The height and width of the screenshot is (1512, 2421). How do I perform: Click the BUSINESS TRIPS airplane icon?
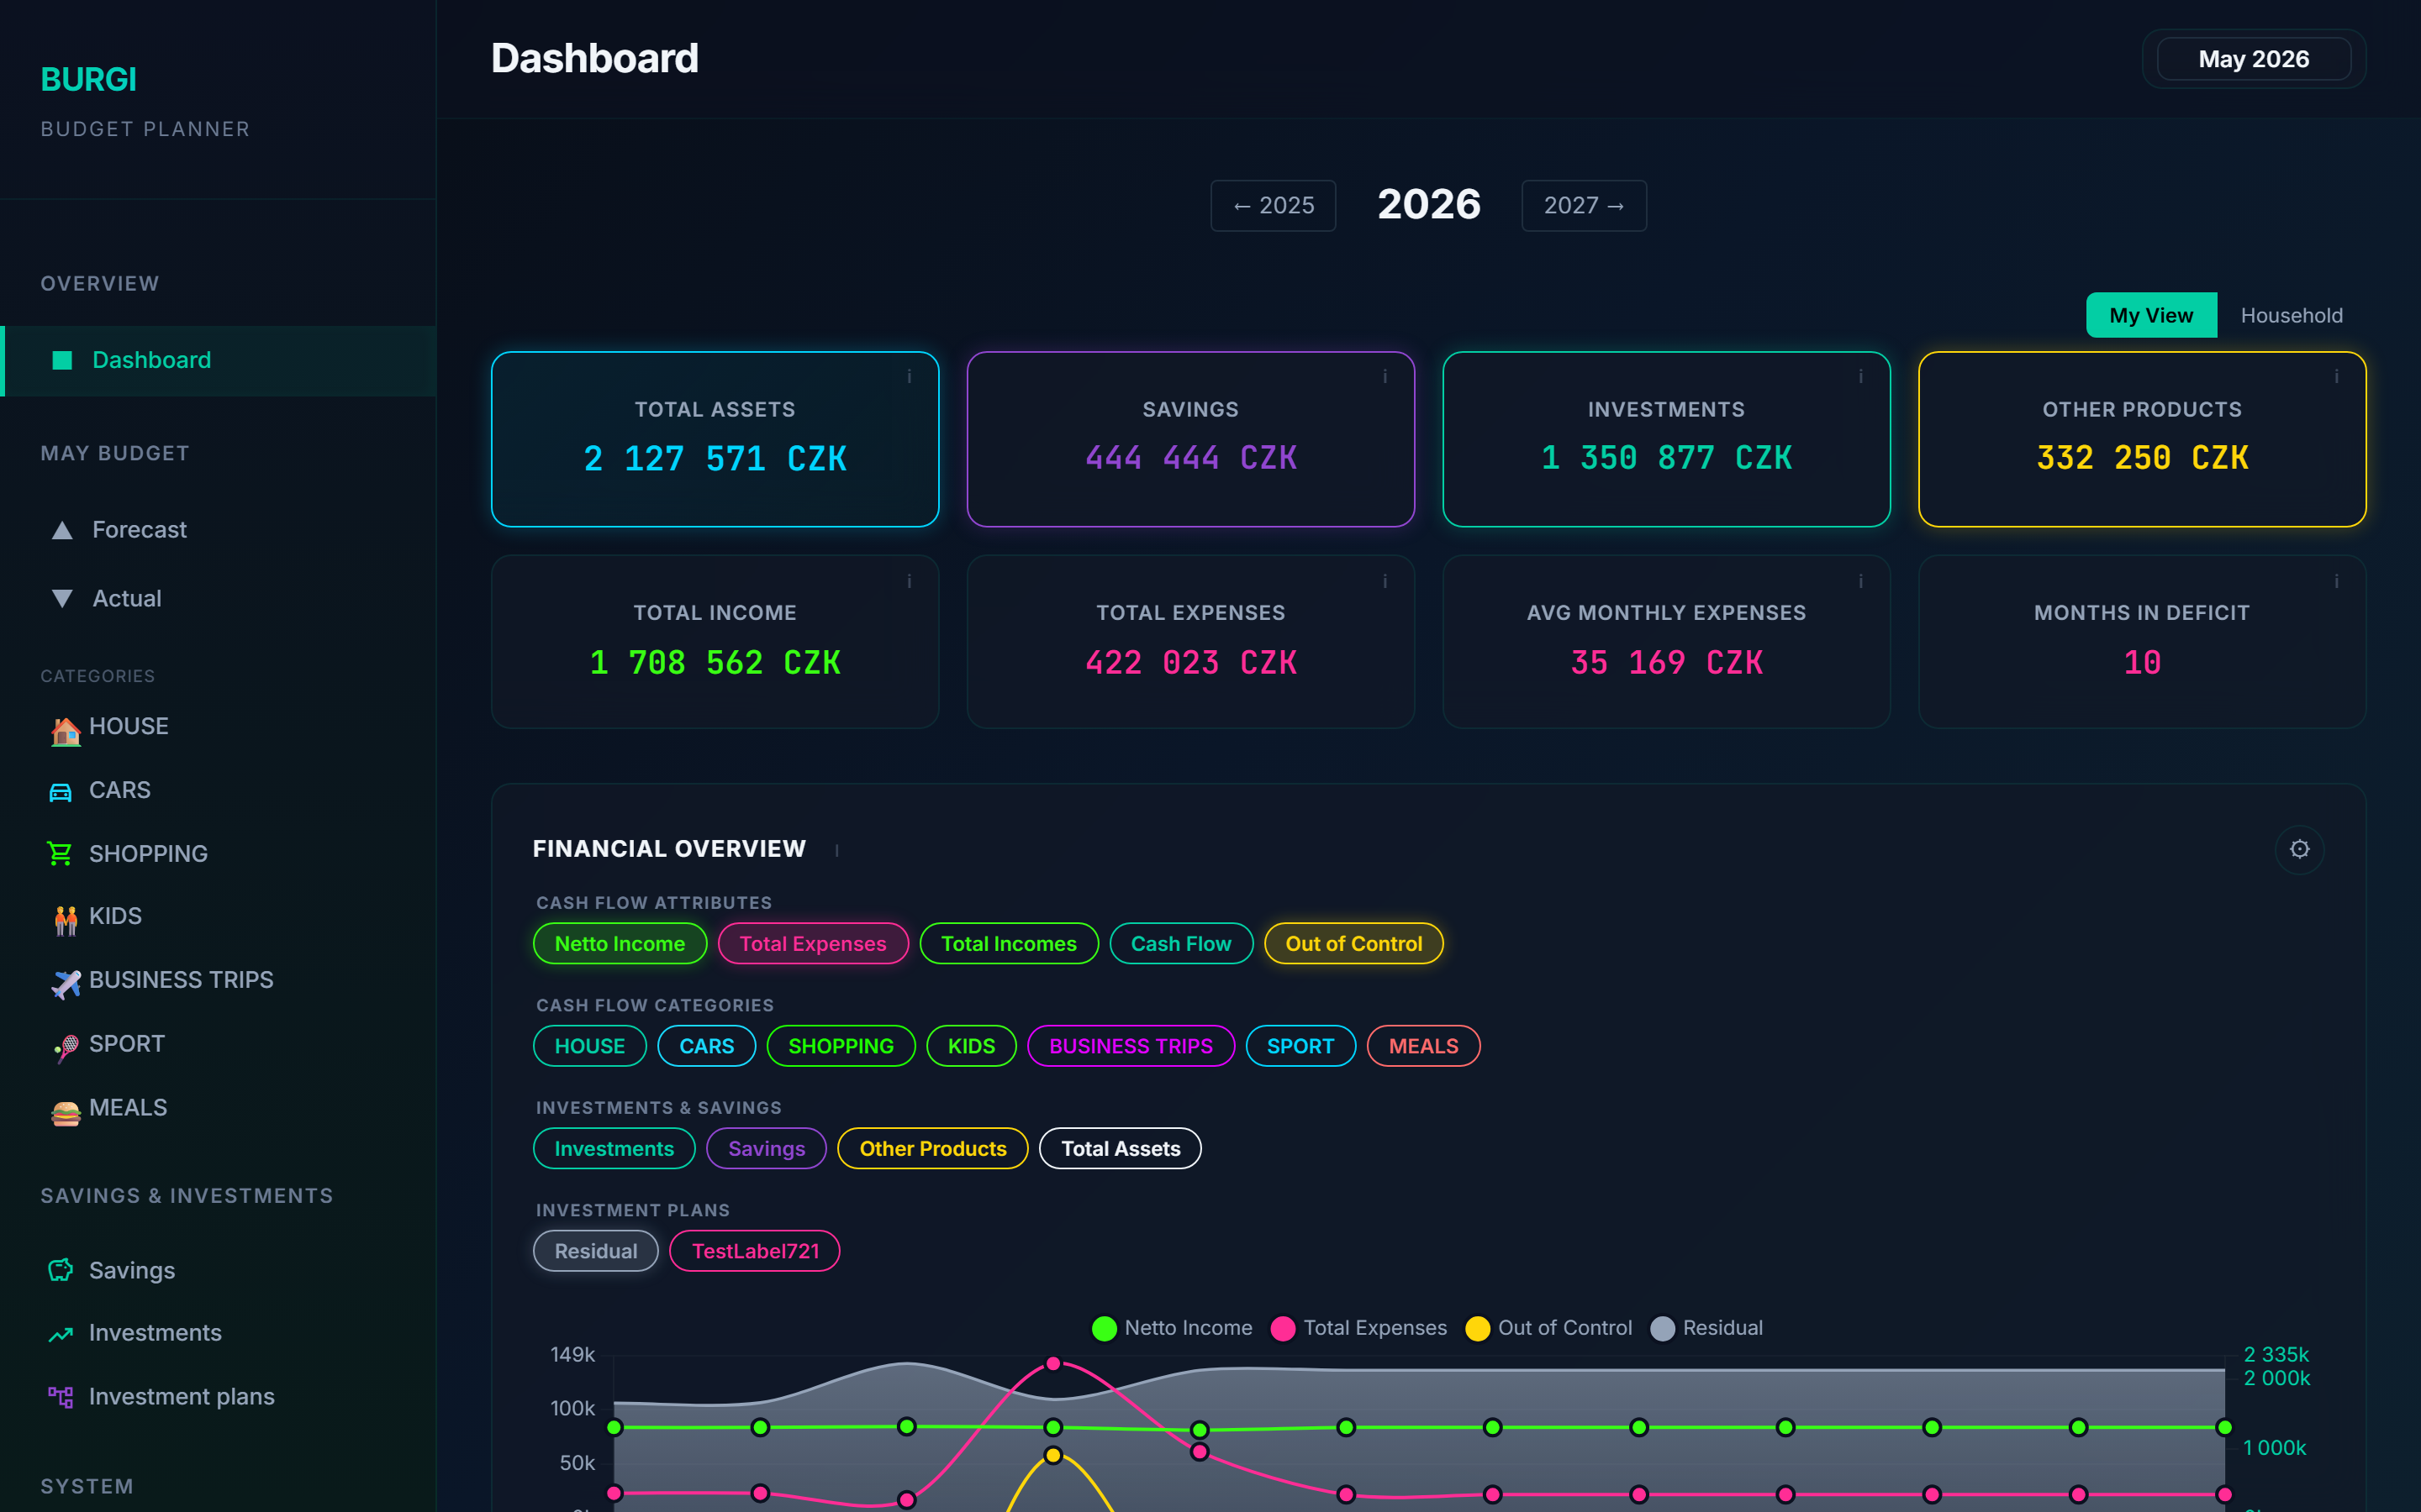(x=66, y=984)
